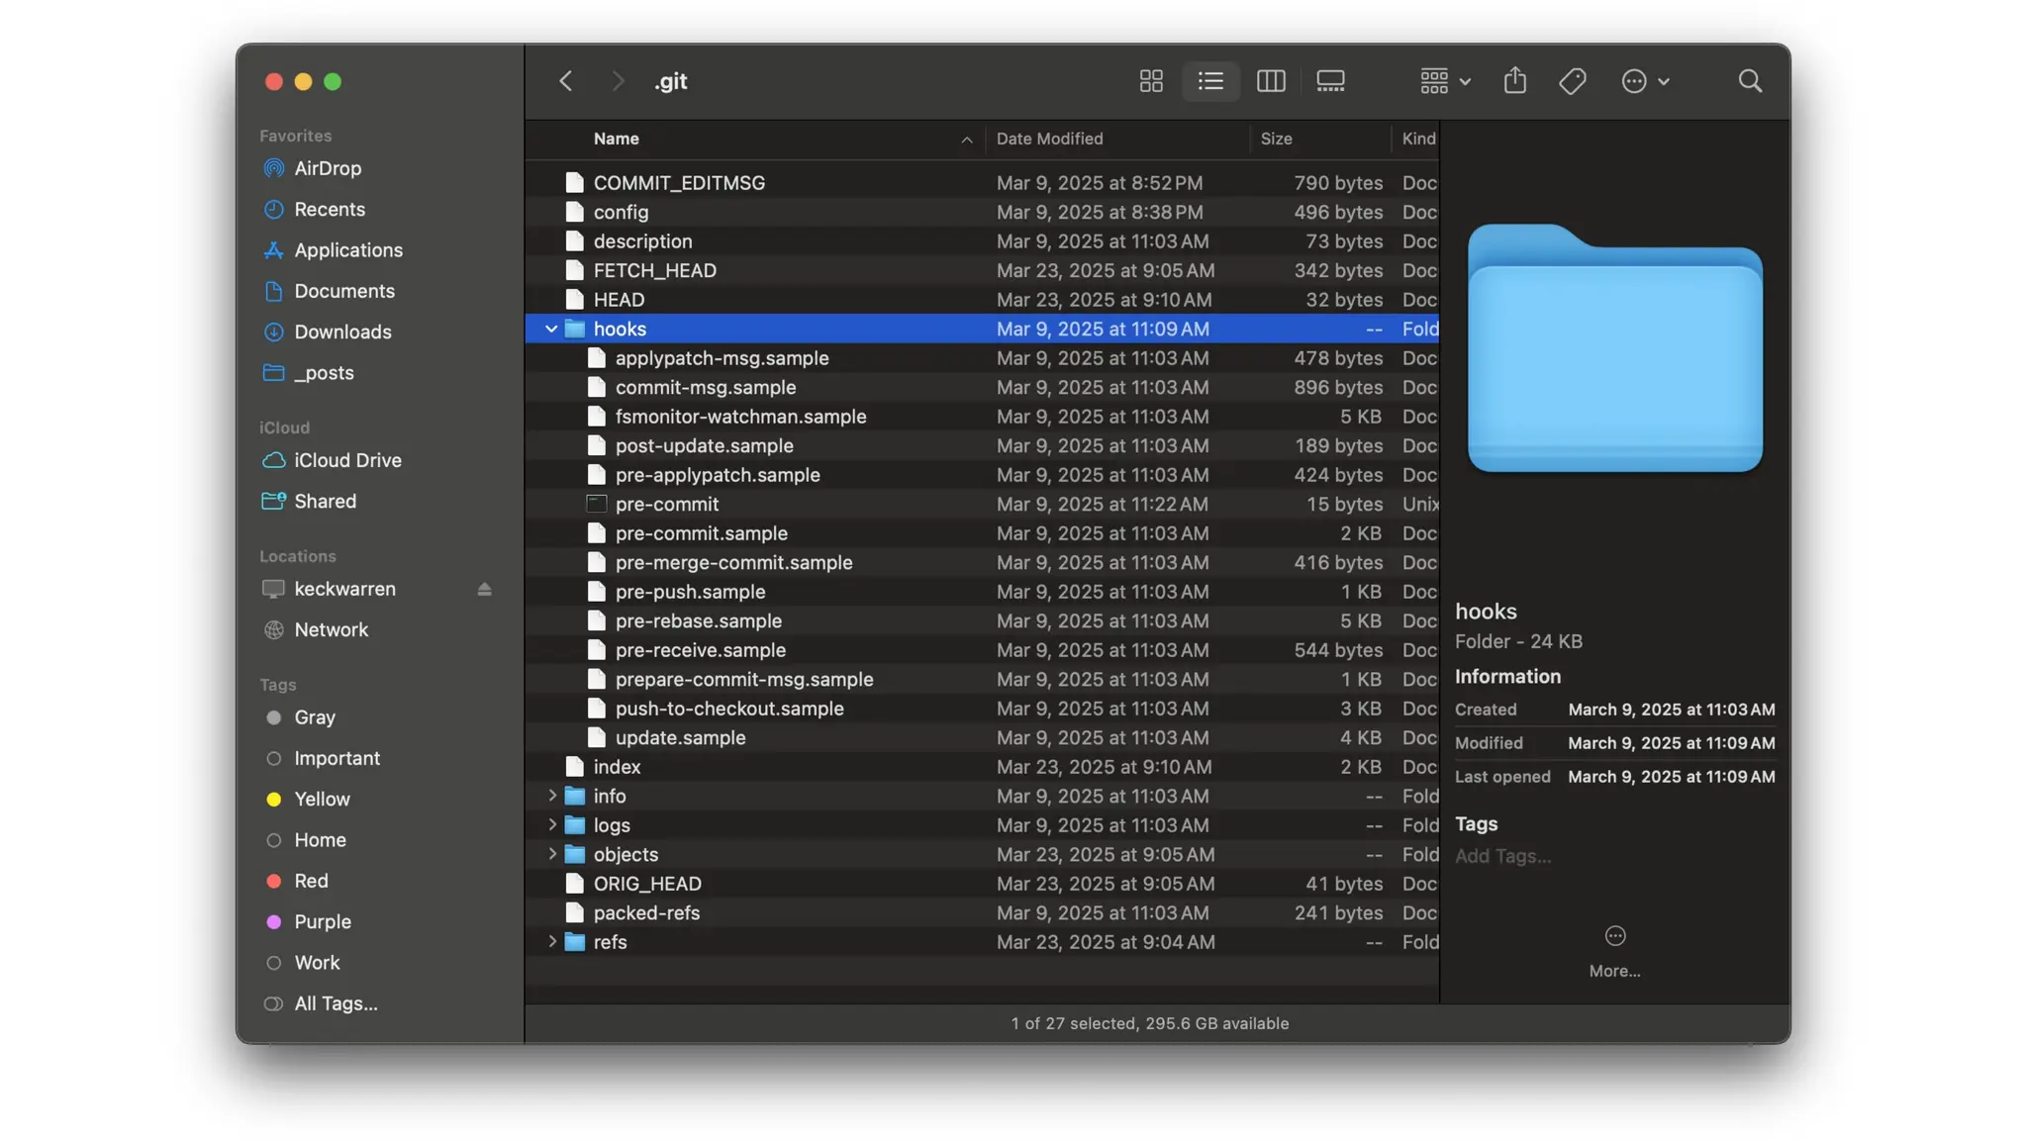Expand the objects folder
This screenshot has width=2027, height=1140.
pos(551,854)
